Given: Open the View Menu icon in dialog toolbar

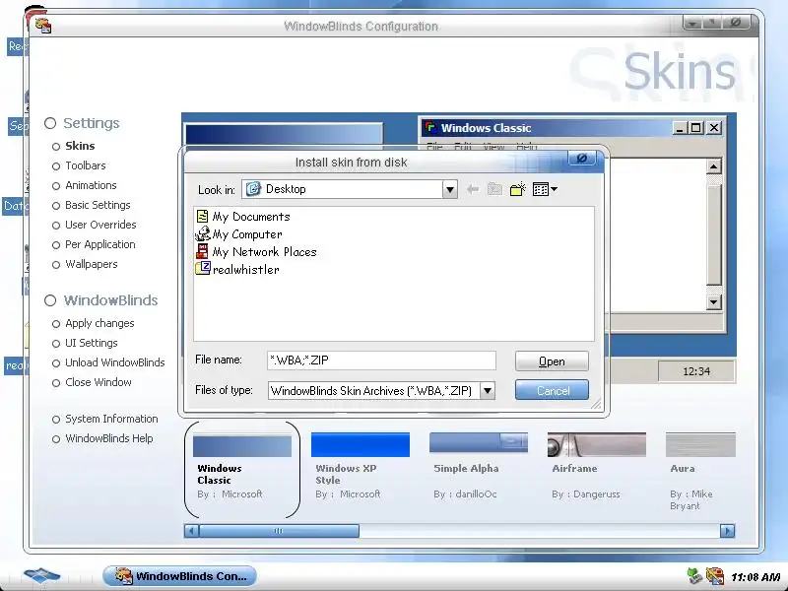Looking at the screenshot, I should (x=541, y=189).
